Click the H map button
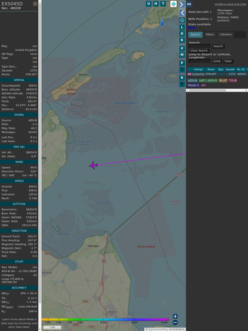Viewport: 248px width, 331px height. (156, 4)
